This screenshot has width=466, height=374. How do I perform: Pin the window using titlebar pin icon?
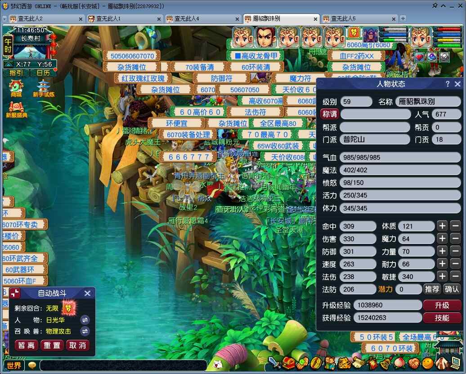(435, 6)
